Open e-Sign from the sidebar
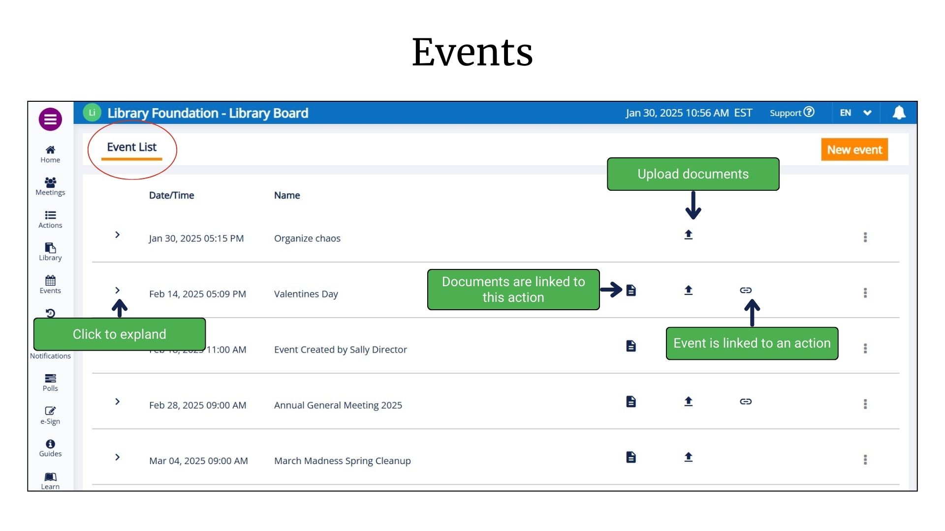Screen dimensions: 945x531 [50, 415]
